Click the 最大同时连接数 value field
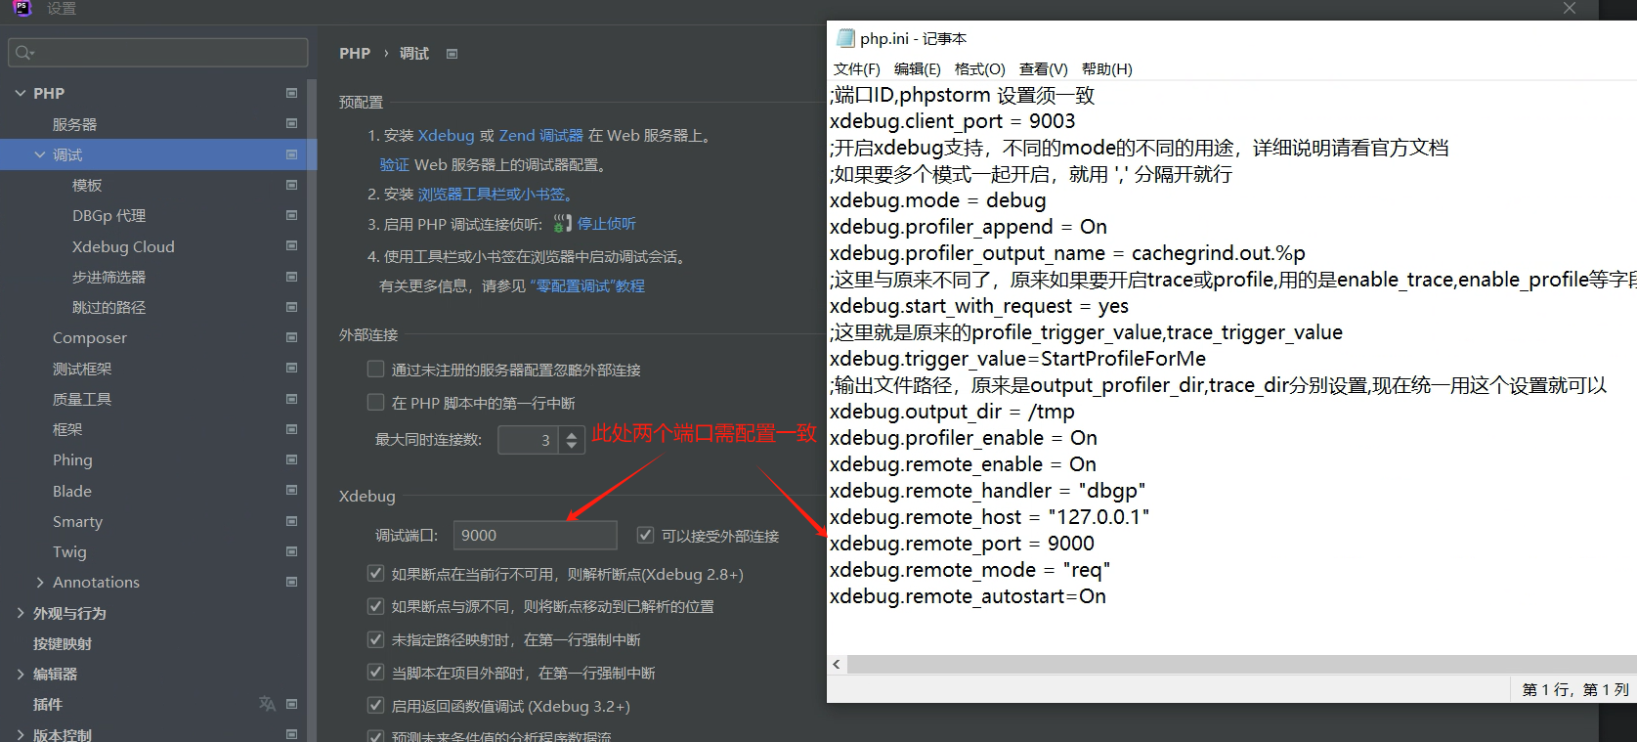 point(530,440)
